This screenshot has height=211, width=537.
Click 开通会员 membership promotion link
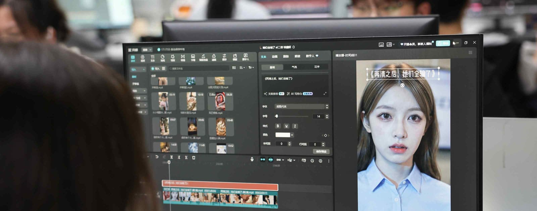point(416,44)
